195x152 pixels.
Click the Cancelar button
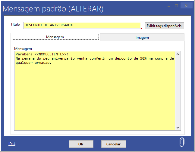tap(114, 144)
